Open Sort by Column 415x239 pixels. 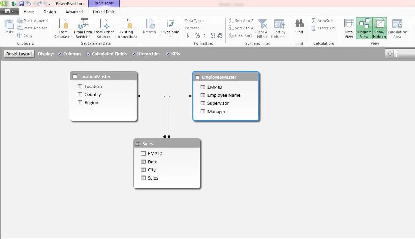[279, 28]
